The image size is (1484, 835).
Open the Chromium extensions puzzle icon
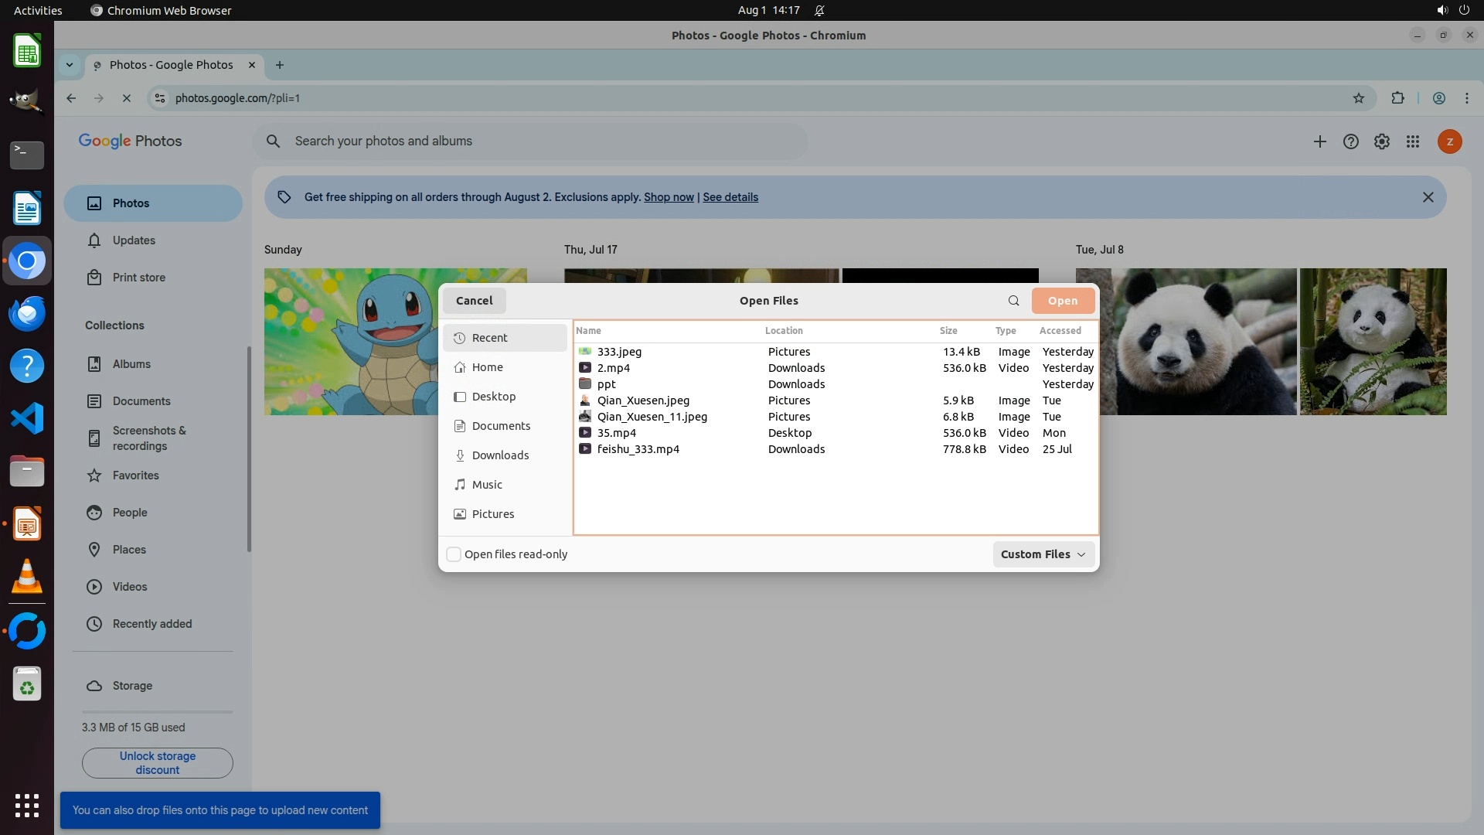point(1397,98)
